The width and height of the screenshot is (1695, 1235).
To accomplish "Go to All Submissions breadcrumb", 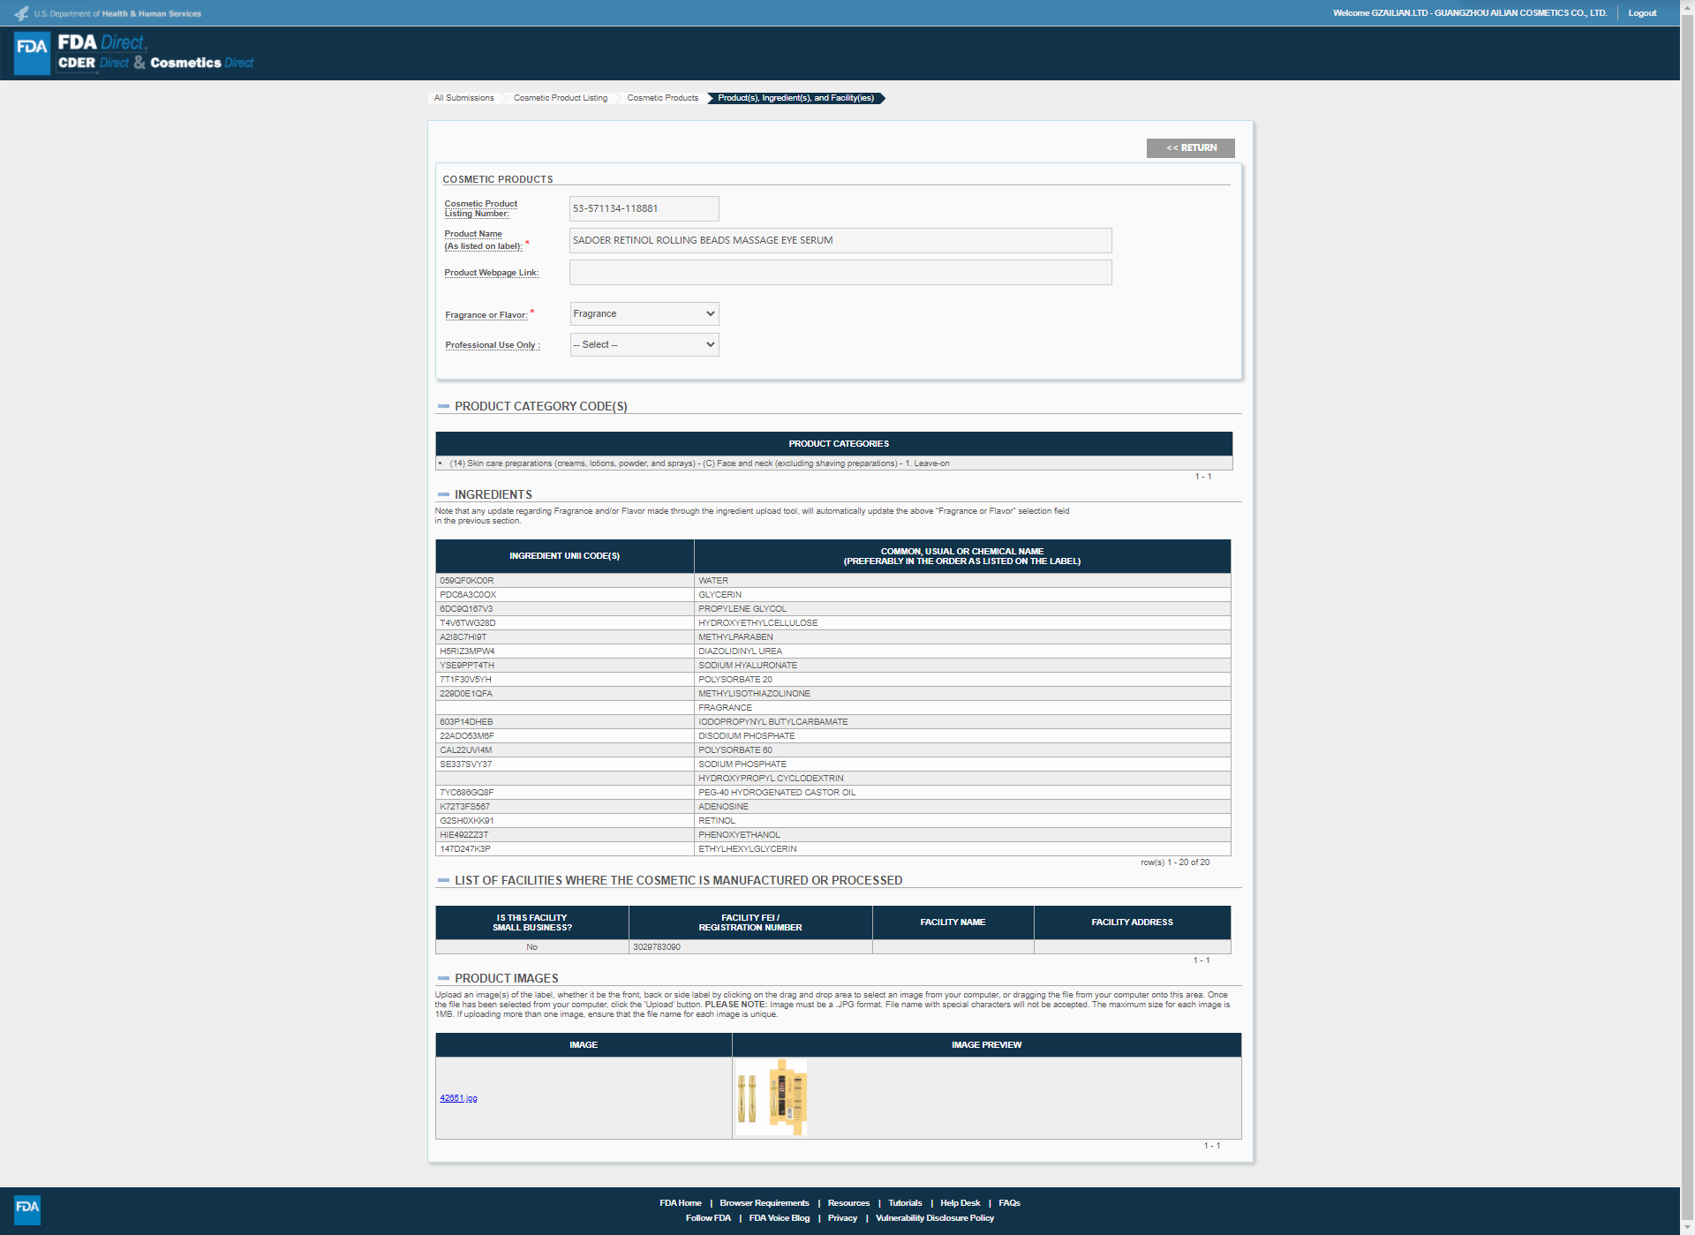I will (463, 98).
